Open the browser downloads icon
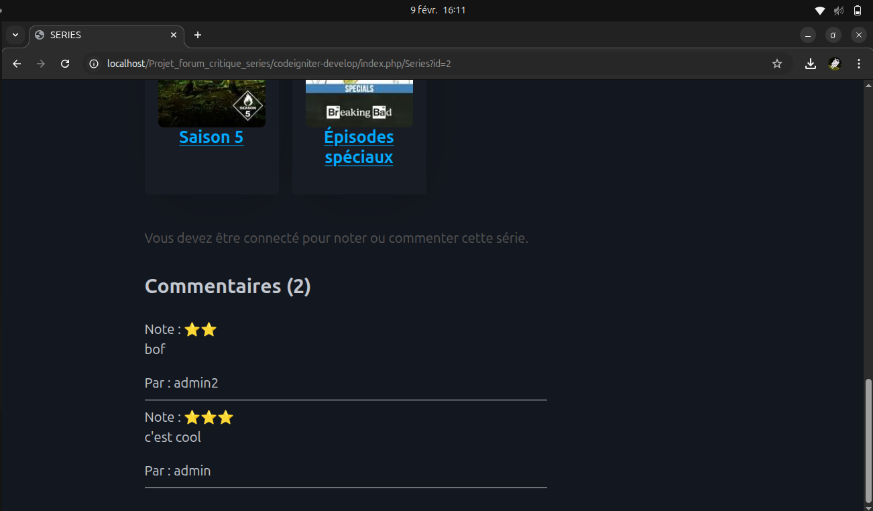 click(811, 64)
